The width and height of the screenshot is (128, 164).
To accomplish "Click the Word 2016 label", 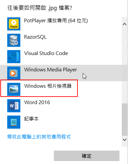I will click(x=37, y=102).
